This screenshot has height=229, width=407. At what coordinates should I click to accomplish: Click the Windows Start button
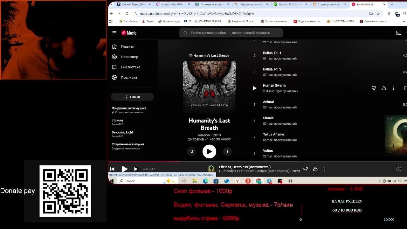click(112, 181)
